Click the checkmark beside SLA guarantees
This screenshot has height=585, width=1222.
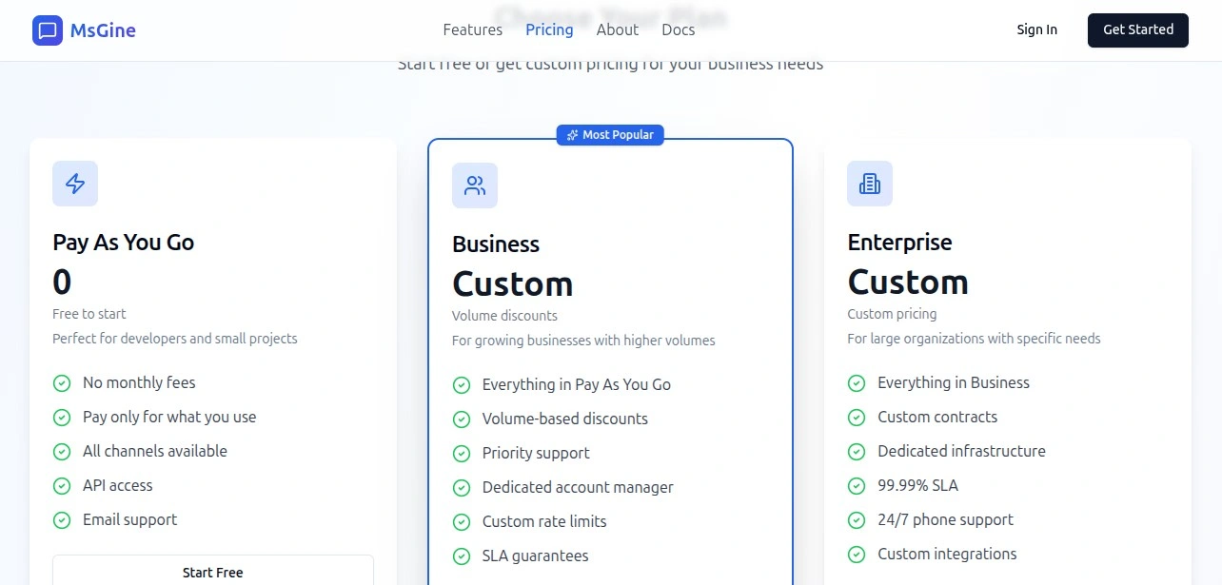click(462, 556)
